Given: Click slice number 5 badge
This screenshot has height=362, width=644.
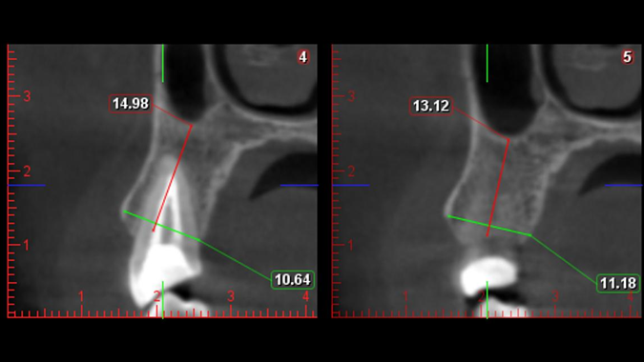Looking at the screenshot, I should 627,57.
